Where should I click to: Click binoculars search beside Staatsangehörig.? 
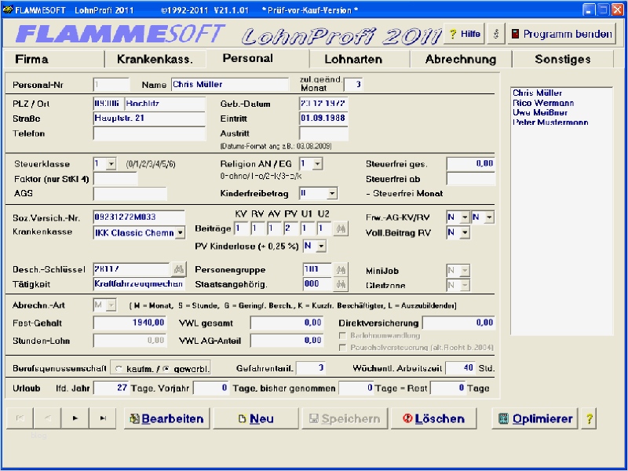pyautogui.click(x=341, y=284)
